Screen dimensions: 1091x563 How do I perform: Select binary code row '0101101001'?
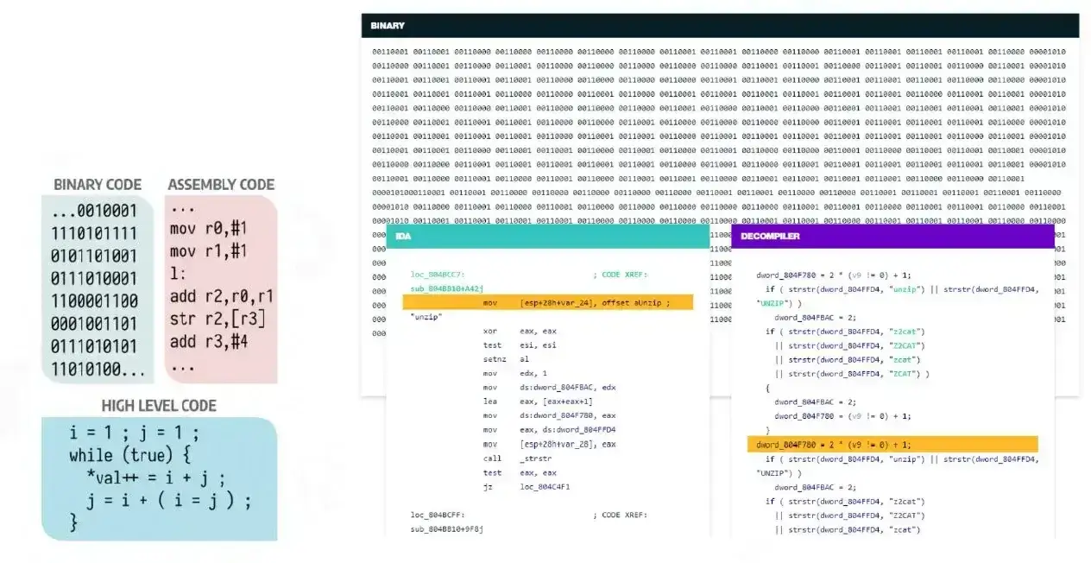click(94, 256)
